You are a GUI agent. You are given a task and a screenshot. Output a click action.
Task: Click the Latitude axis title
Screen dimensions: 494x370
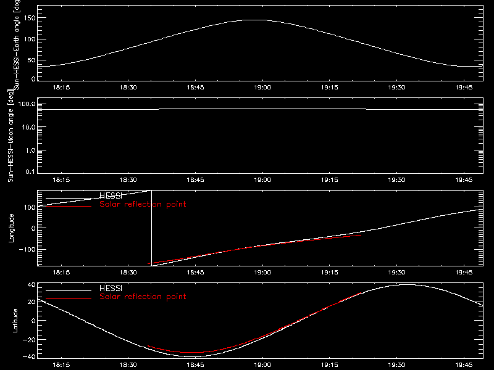pyautogui.click(x=15, y=321)
